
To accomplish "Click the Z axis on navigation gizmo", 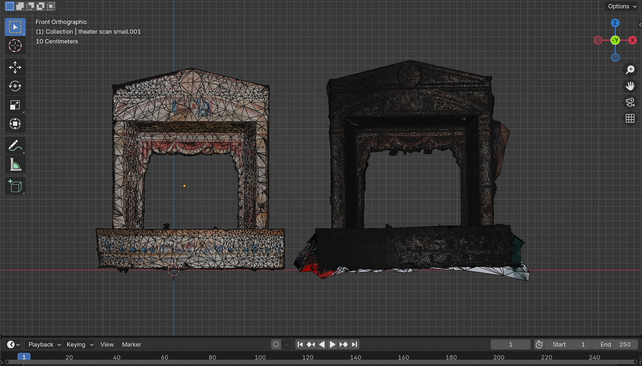I will (615, 23).
